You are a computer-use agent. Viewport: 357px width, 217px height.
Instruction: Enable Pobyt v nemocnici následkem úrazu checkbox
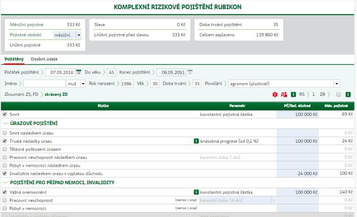tap(4, 165)
